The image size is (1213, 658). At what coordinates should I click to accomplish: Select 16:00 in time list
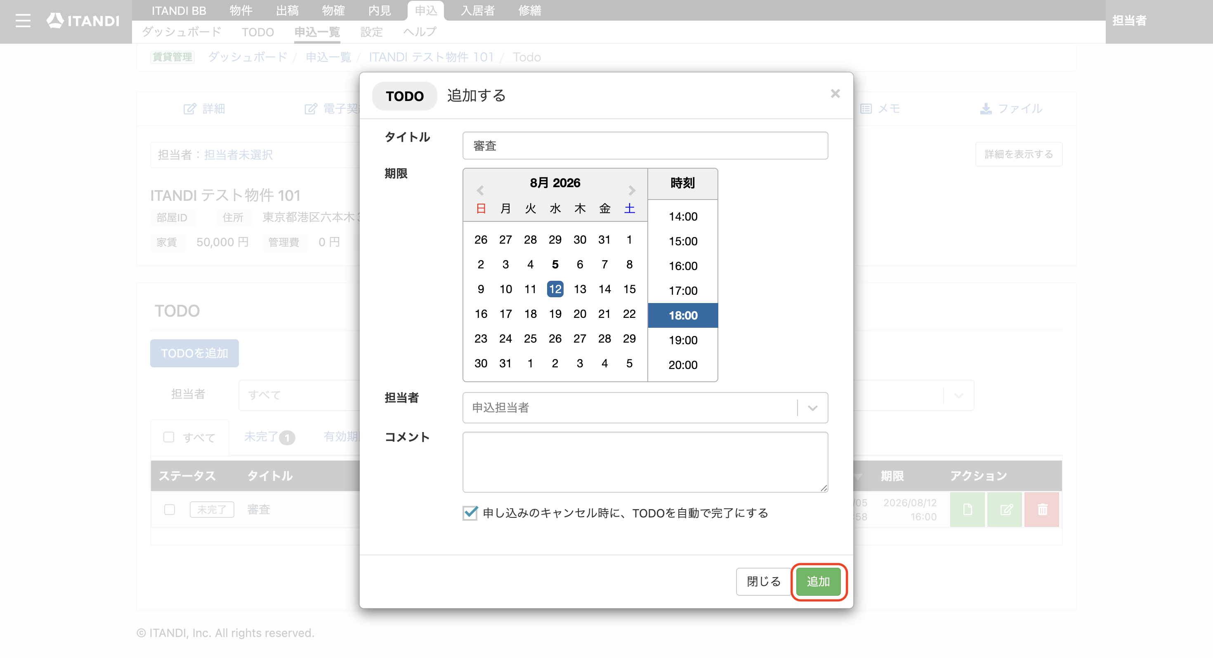point(683,266)
